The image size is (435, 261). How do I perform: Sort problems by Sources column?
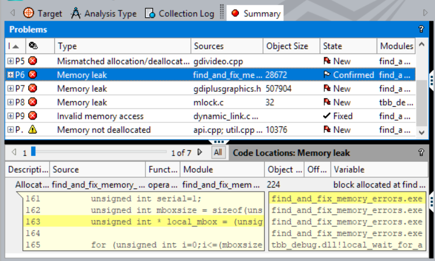pos(227,46)
